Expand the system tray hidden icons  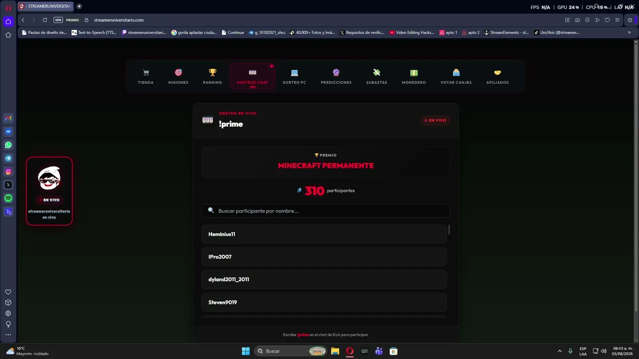coord(560,351)
